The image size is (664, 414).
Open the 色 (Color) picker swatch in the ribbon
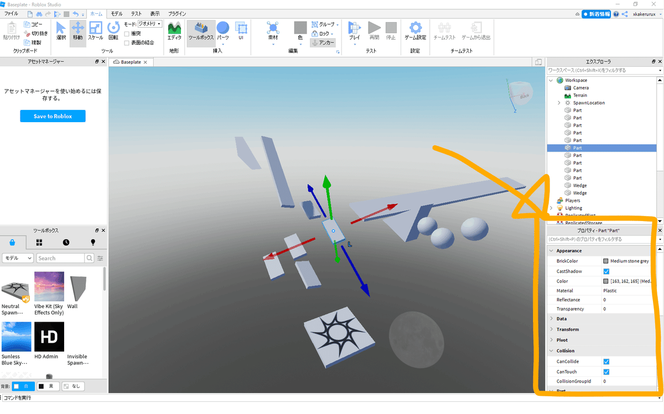point(300,28)
